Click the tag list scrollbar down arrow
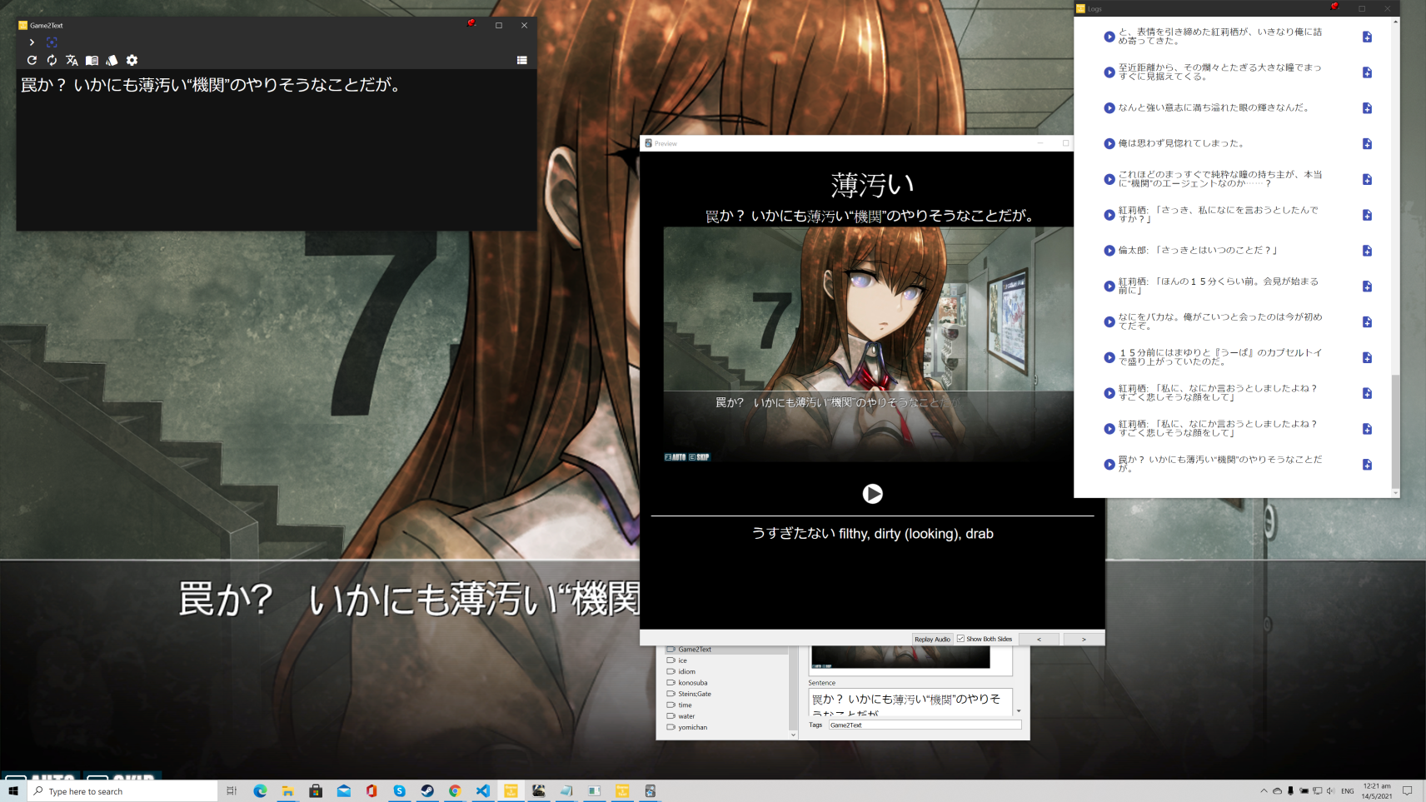Viewport: 1426px width, 802px height. pos(793,735)
